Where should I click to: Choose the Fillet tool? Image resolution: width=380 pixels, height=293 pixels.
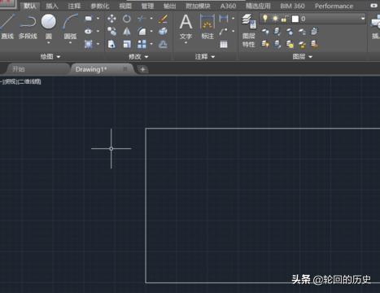(x=142, y=31)
